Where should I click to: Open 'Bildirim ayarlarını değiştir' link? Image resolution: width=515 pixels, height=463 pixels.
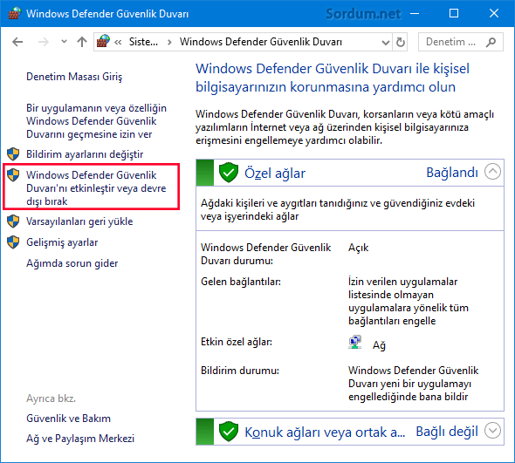coord(85,154)
